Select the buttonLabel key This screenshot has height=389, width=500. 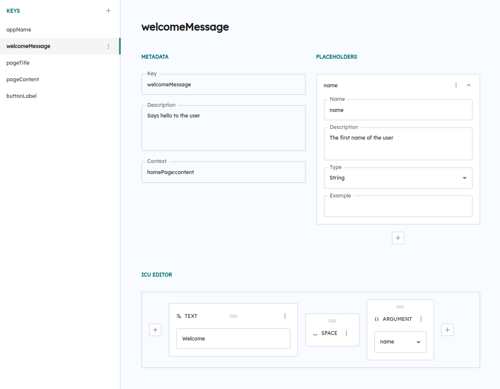[x=21, y=96]
